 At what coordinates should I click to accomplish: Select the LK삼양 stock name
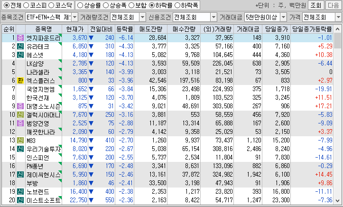35,64
